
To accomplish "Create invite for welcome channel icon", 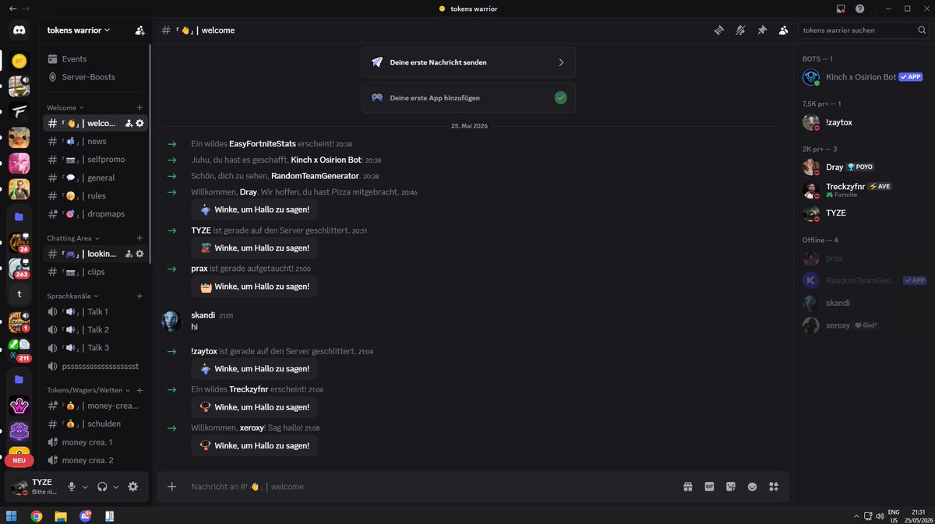I will point(128,123).
